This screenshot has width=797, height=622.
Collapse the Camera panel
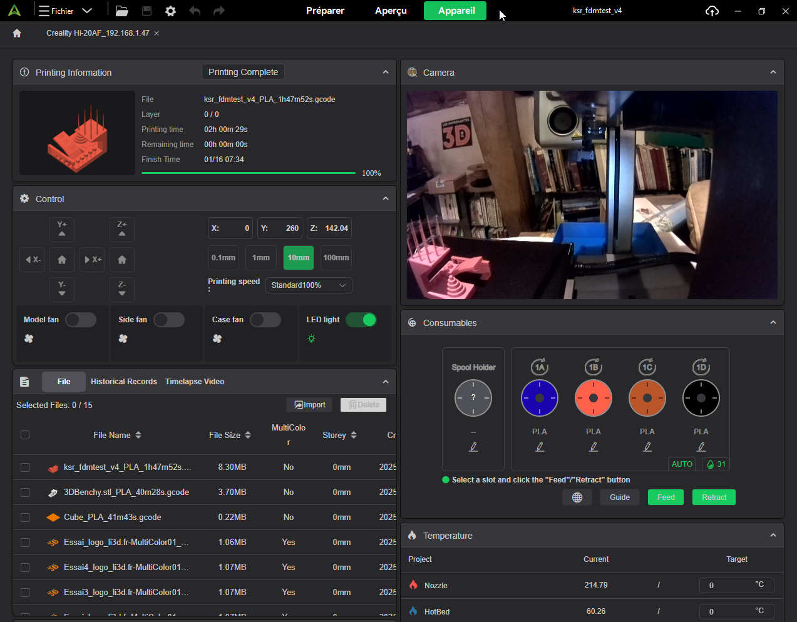[x=773, y=73]
